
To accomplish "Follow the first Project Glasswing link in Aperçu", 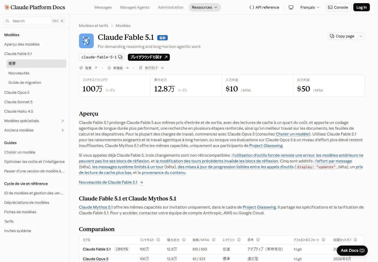I will click(266, 146).
